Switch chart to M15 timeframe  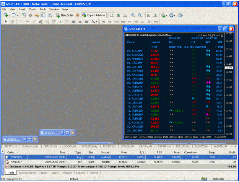(117, 22)
